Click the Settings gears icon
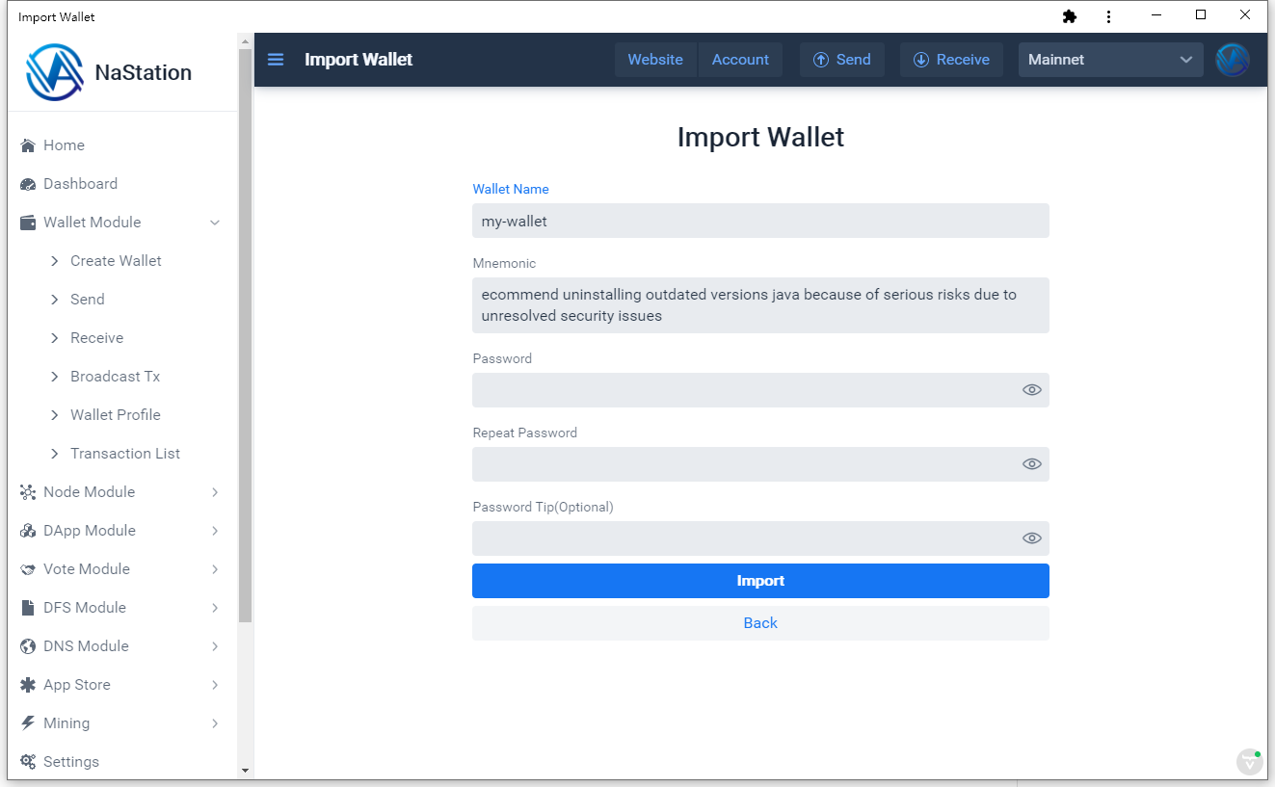1275x787 pixels. 28,762
